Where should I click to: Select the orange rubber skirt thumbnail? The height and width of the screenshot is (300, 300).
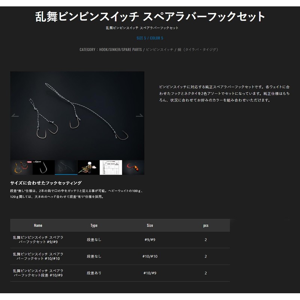(21, 167)
